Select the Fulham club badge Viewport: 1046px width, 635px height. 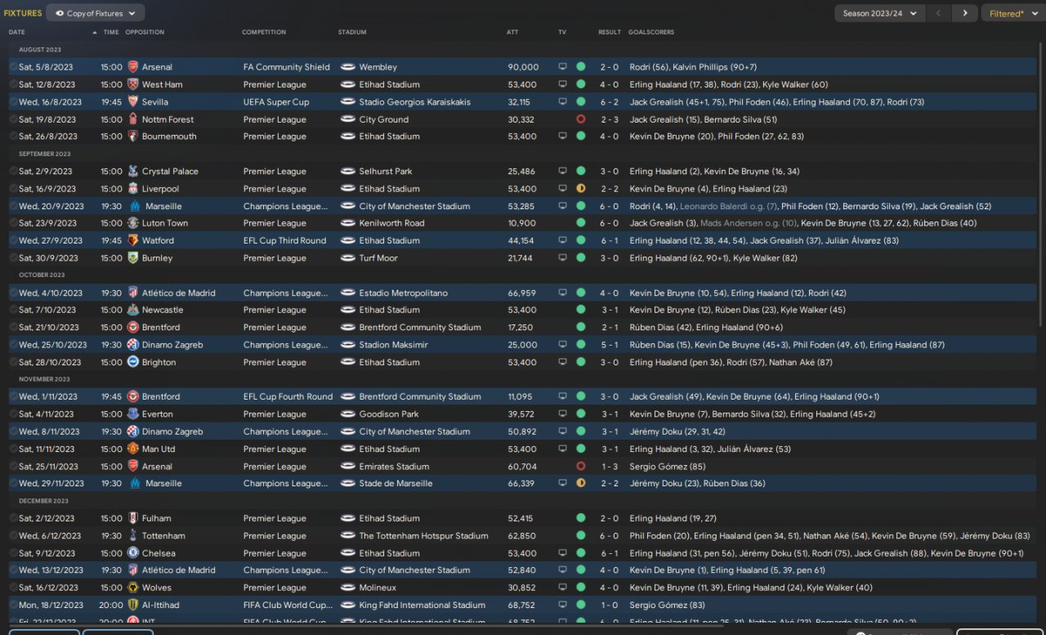coord(133,518)
